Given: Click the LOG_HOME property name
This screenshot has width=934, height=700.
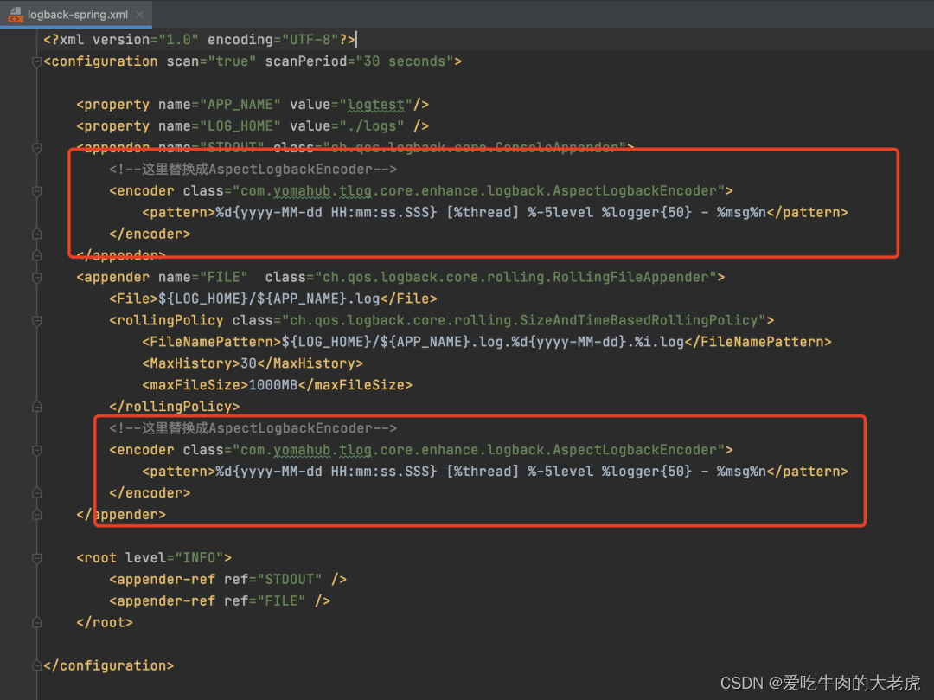Looking at the screenshot, I should (x=240, y=126).
